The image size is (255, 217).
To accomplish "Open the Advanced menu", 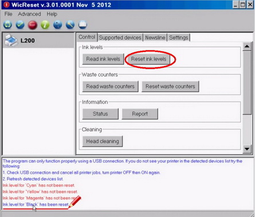I will [x=29, y=14].
